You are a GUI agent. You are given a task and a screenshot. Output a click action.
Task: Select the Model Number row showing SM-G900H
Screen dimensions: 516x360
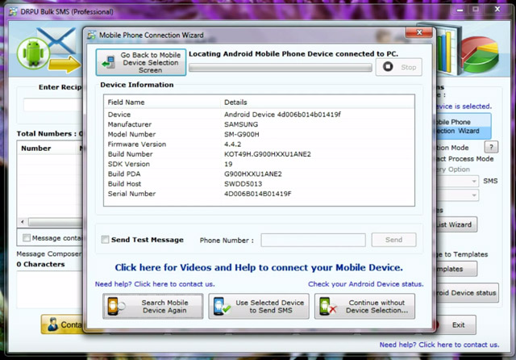tap(259, 134)
